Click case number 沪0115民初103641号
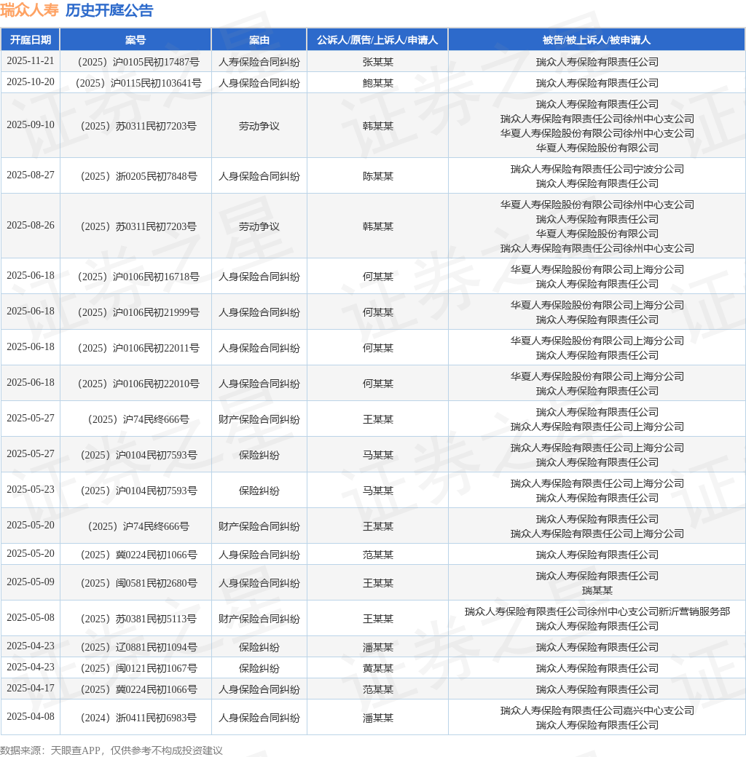The height and width of the screenshot is (757, 746). pyautogui.click(x=138, y=83)
